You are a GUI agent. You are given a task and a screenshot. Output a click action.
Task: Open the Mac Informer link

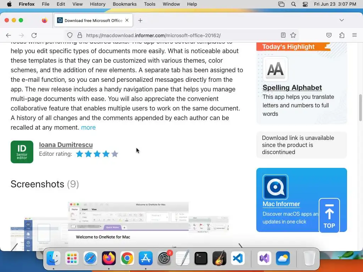(x=281, y=204)
